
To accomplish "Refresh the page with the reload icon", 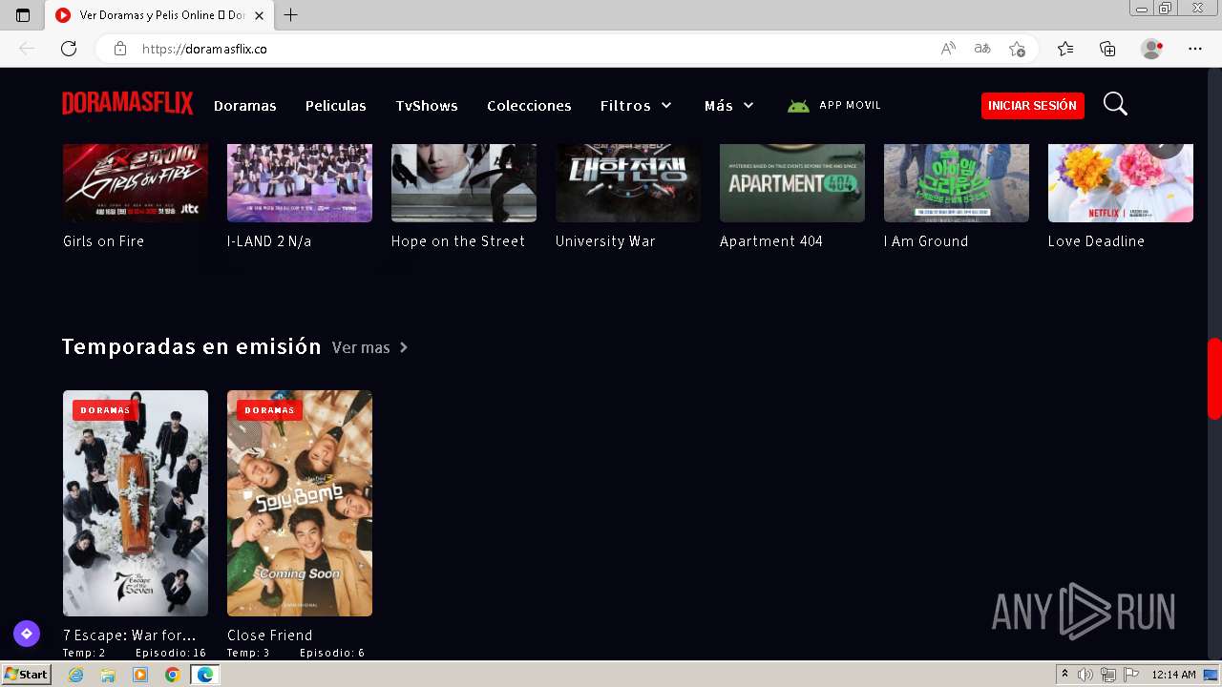I will [x=69, y=49].
